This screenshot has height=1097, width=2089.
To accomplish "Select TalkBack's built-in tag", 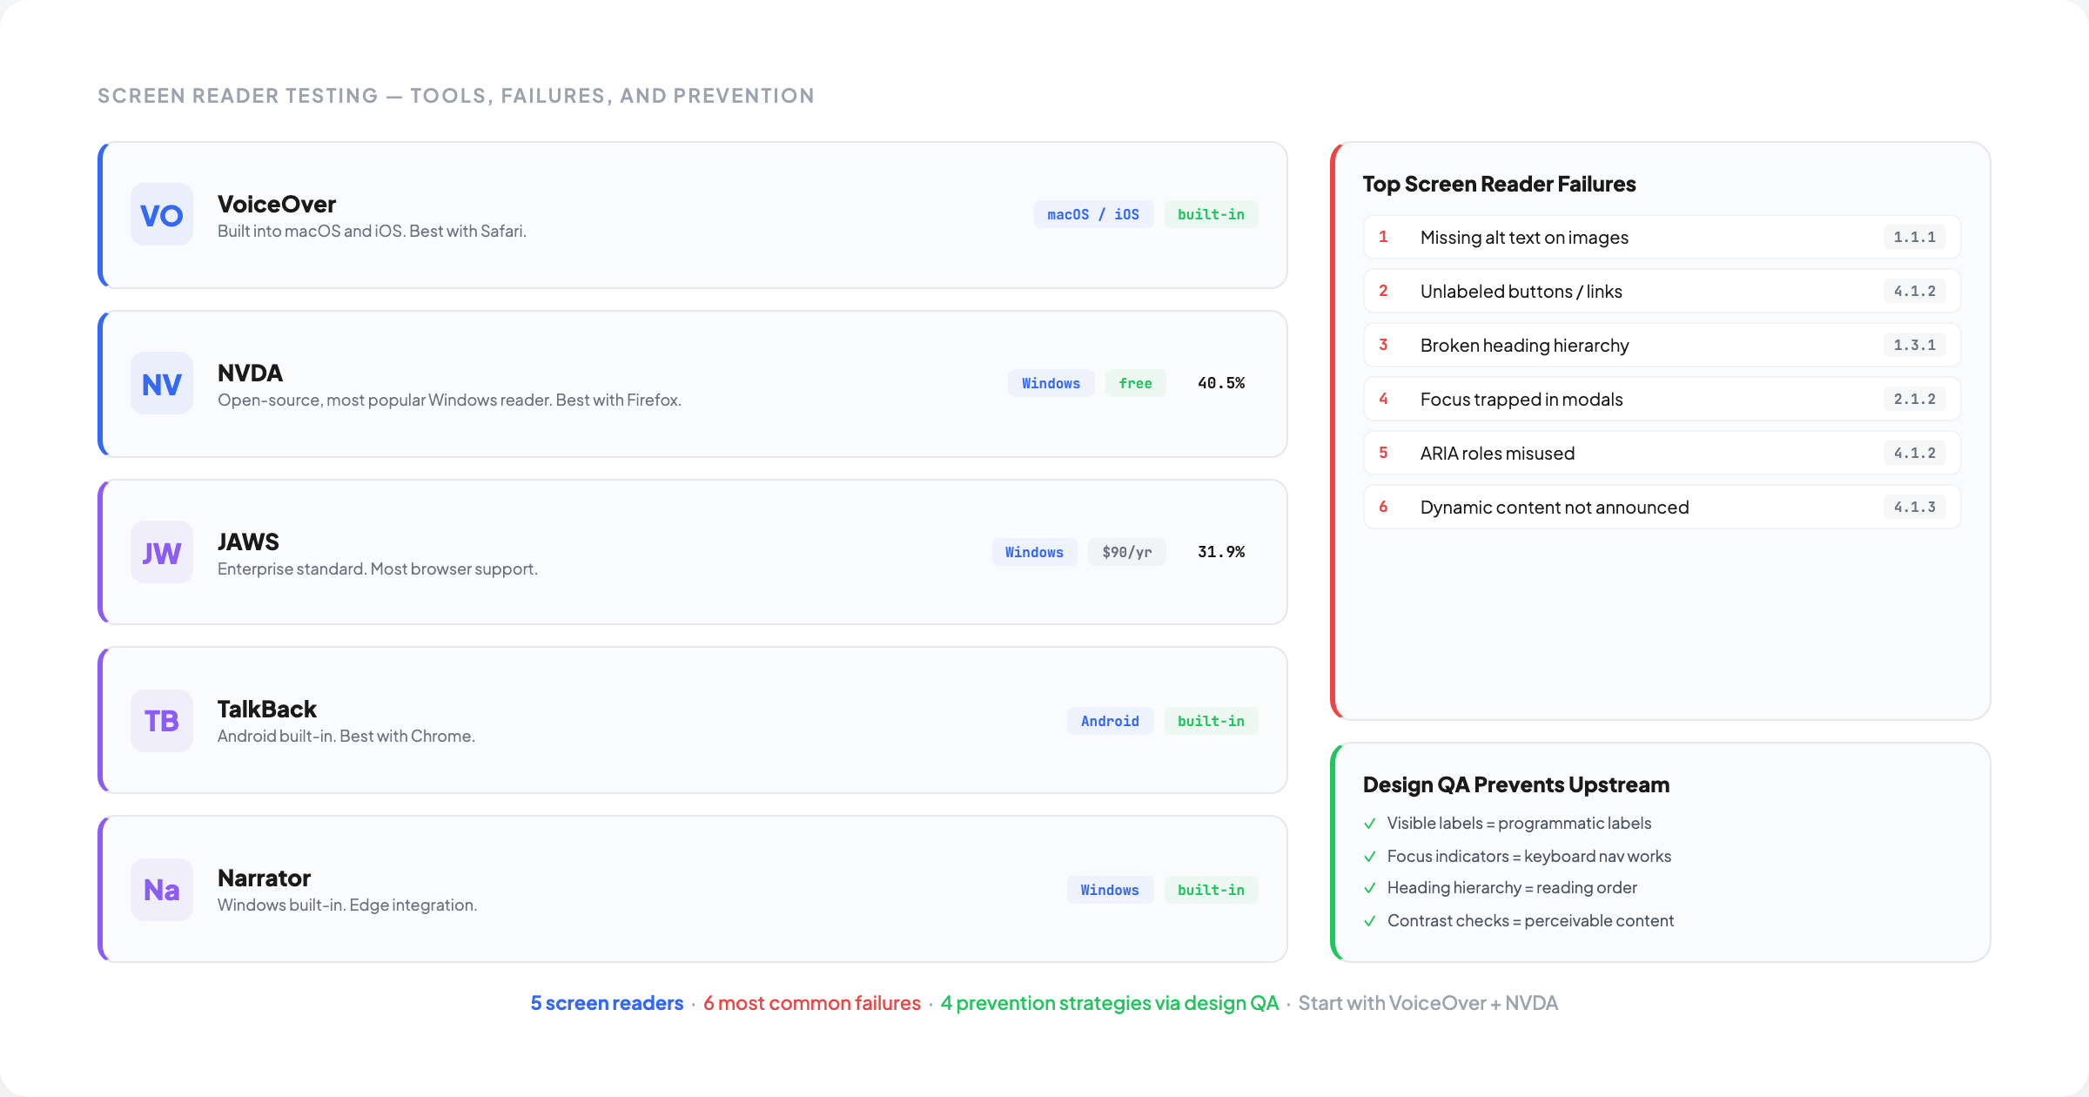I will coord(1211,721).
